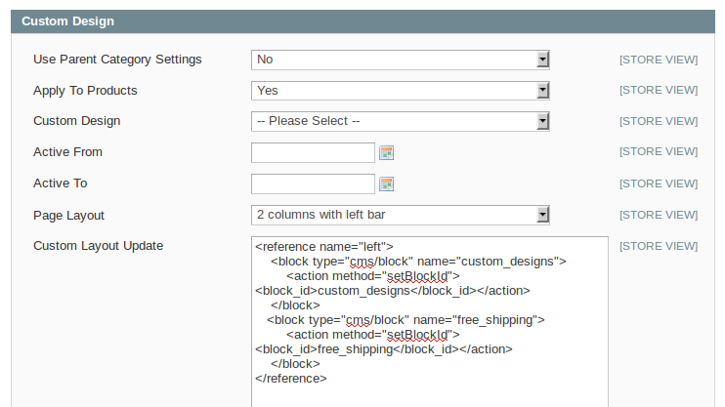The height and width of the screenshot is (407, 725).
Task: Click the 'Active From' field label
Action: pyautogui.click(x=67, y=152)
